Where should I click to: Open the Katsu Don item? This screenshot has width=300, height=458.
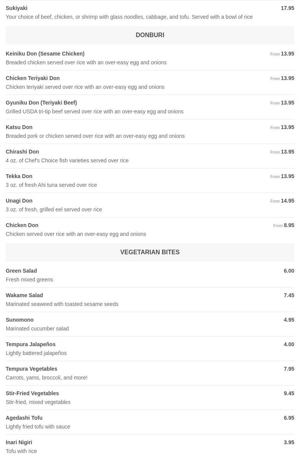[x=19, y=127]
